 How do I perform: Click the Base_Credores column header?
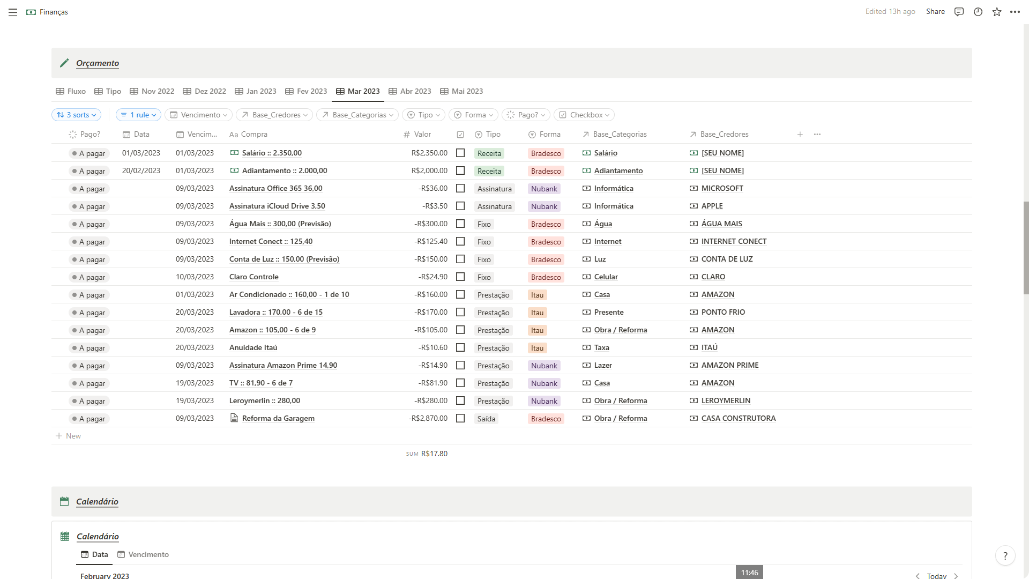[719, 135]
